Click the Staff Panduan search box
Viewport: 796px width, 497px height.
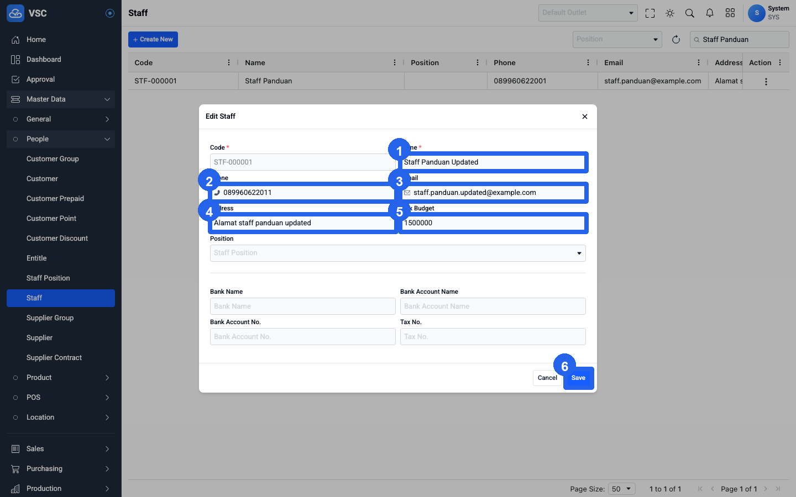click(740, 39)
